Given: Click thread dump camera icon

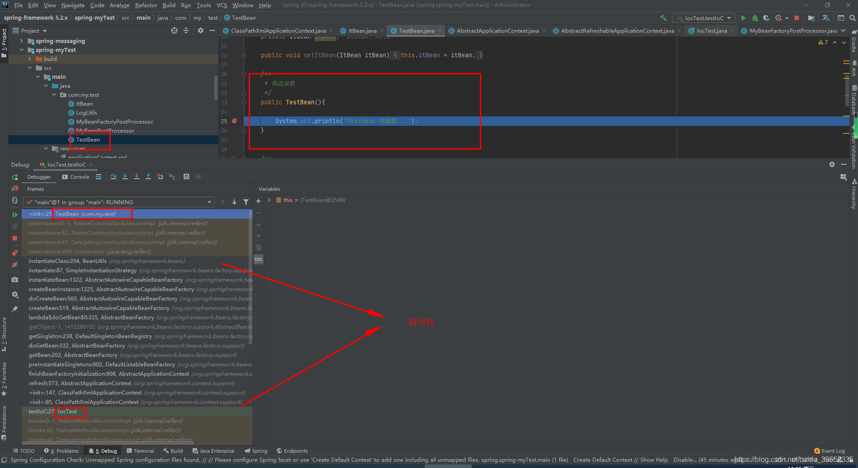Looking at the screenshot, I should click(15, 279).
